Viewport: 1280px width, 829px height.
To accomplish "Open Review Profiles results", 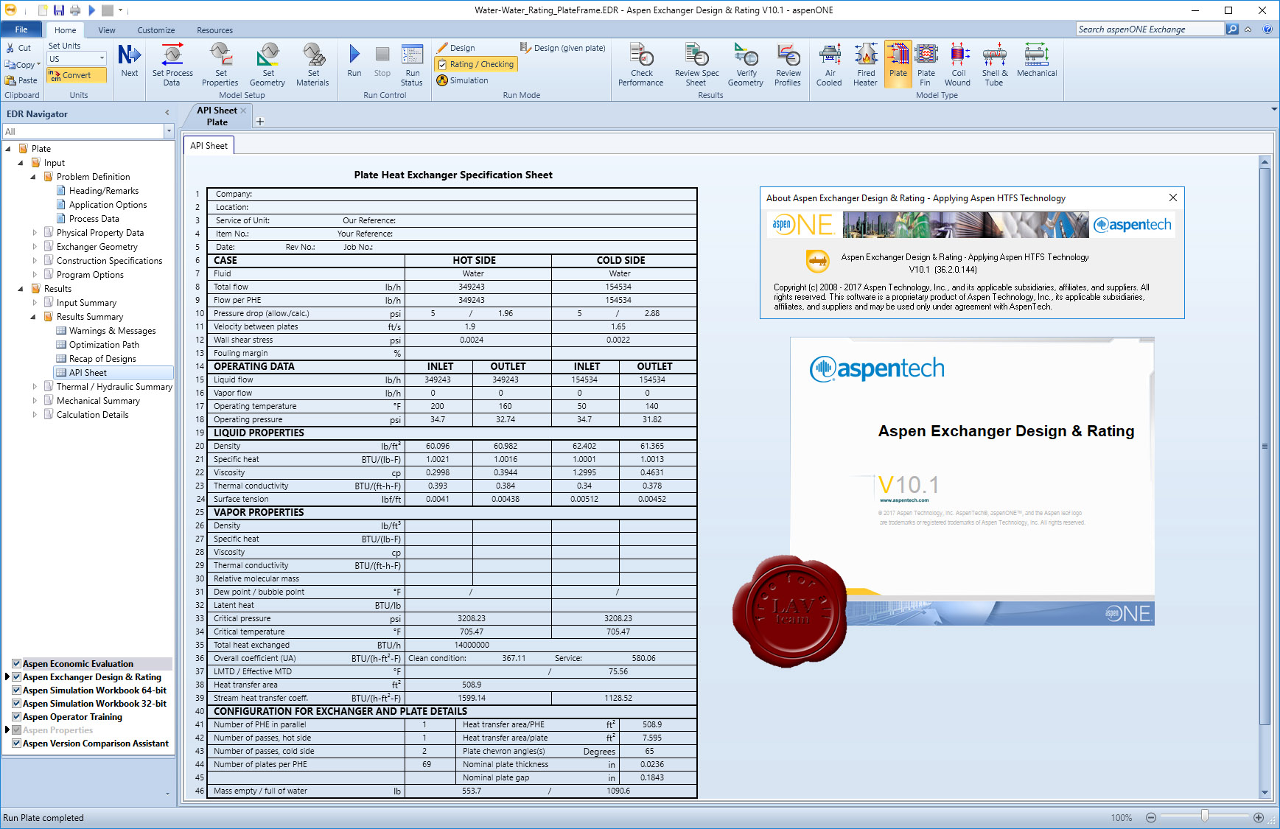I will coord(788,65).
